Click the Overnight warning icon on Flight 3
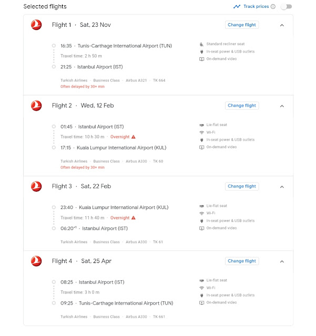 coord(134,218)
